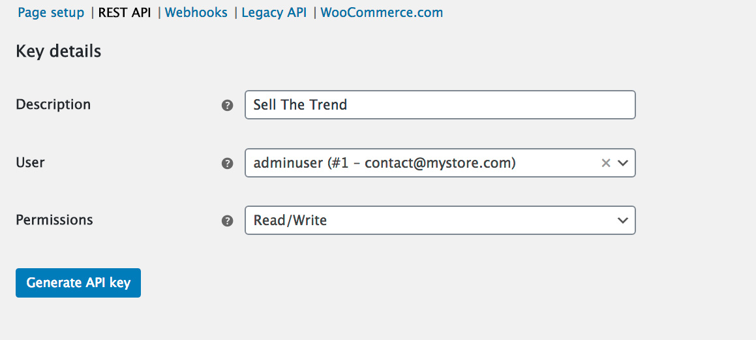Click the User field label
The height and width of the screenshot is (340, 756).
[30, 162]
